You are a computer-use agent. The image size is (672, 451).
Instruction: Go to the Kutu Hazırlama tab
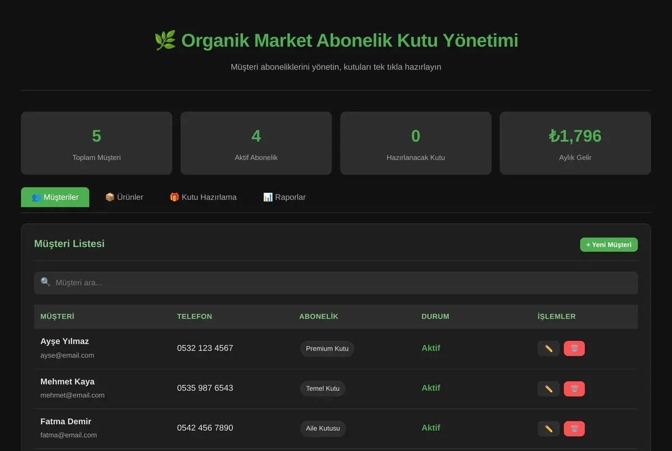click(x=203, y=197)
